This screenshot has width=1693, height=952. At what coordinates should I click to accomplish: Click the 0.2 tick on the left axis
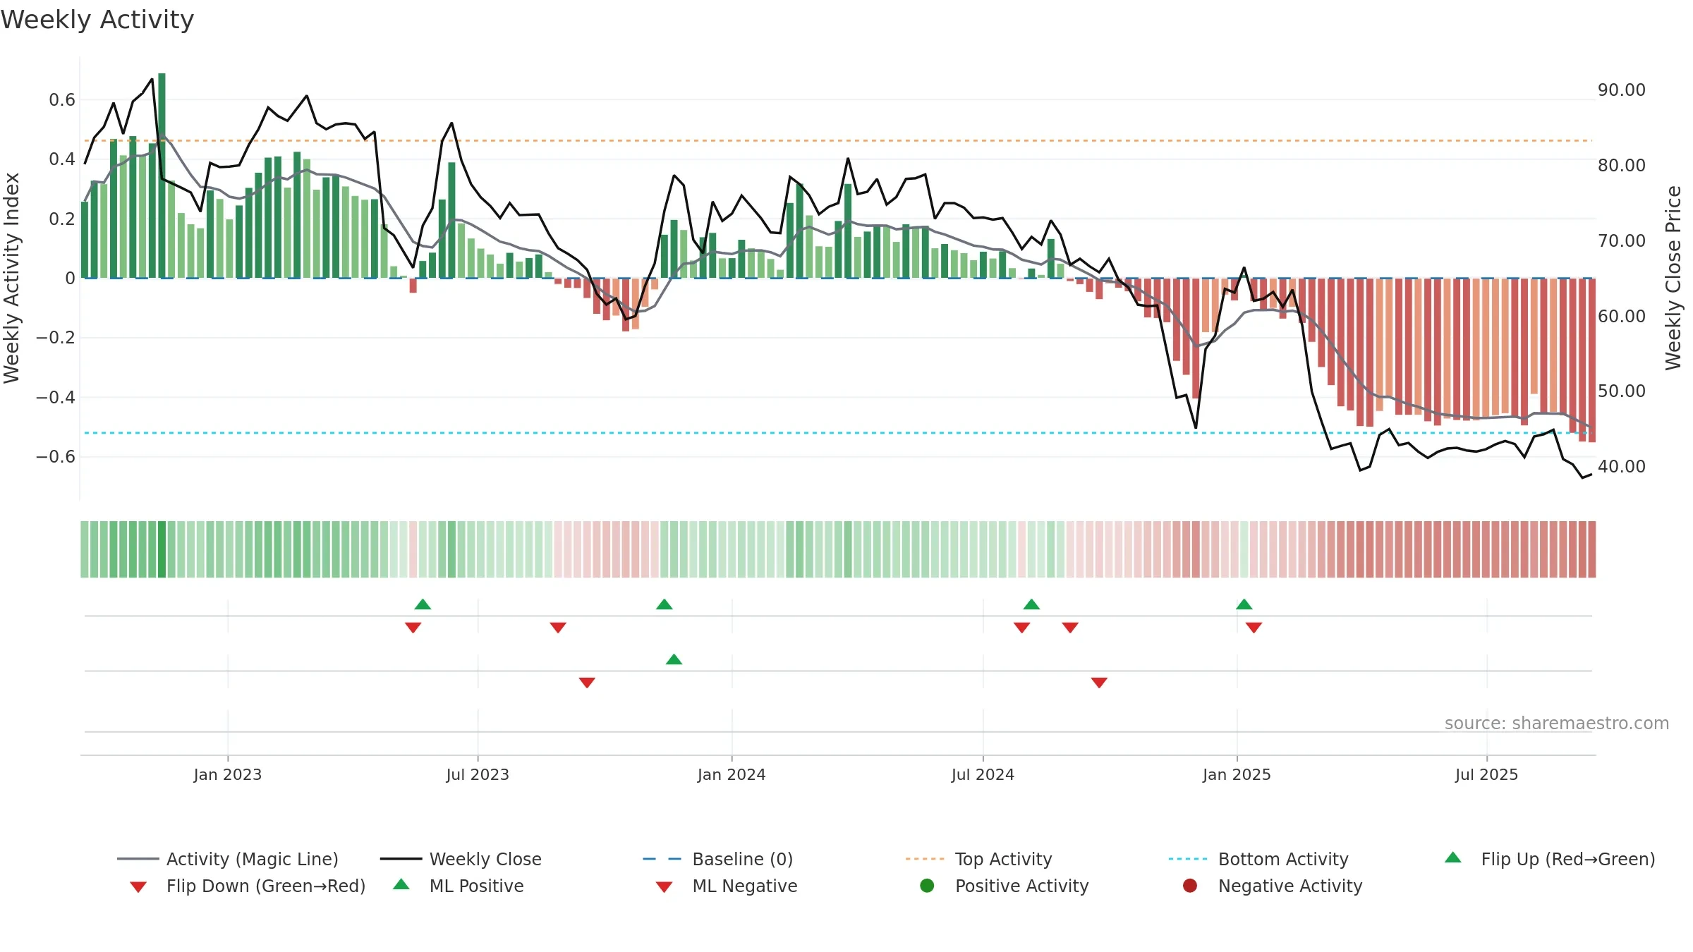pos(62,219)
